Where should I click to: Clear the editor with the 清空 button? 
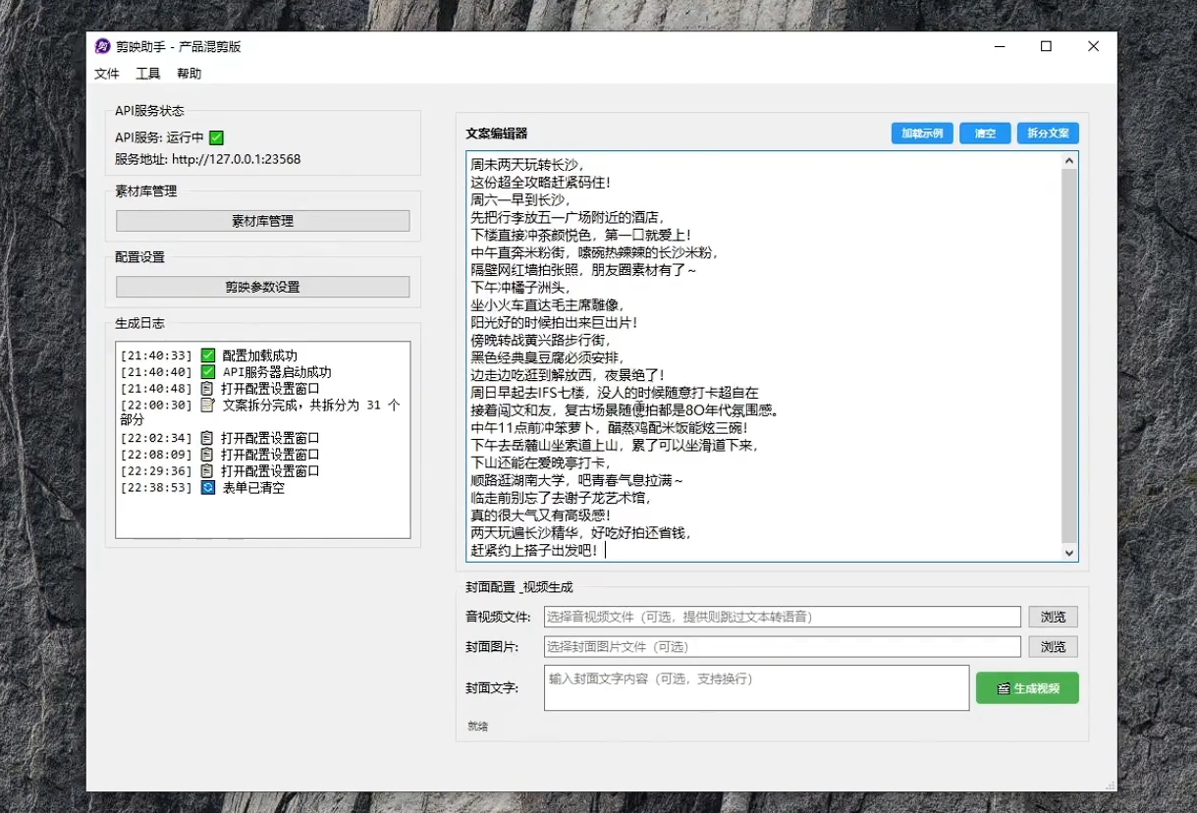tap(985, 134)
